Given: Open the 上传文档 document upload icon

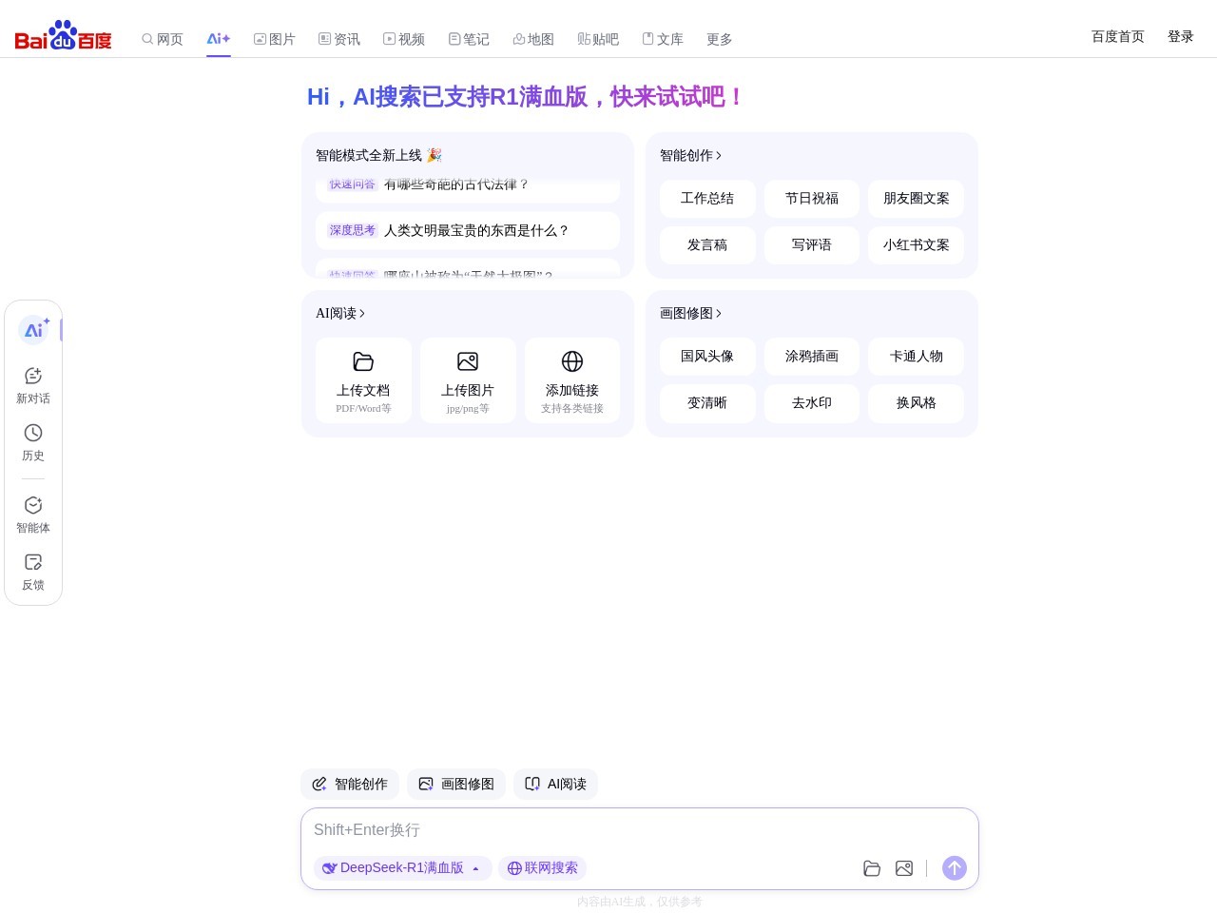Looking at the screenshot, I should click(363, 361).
